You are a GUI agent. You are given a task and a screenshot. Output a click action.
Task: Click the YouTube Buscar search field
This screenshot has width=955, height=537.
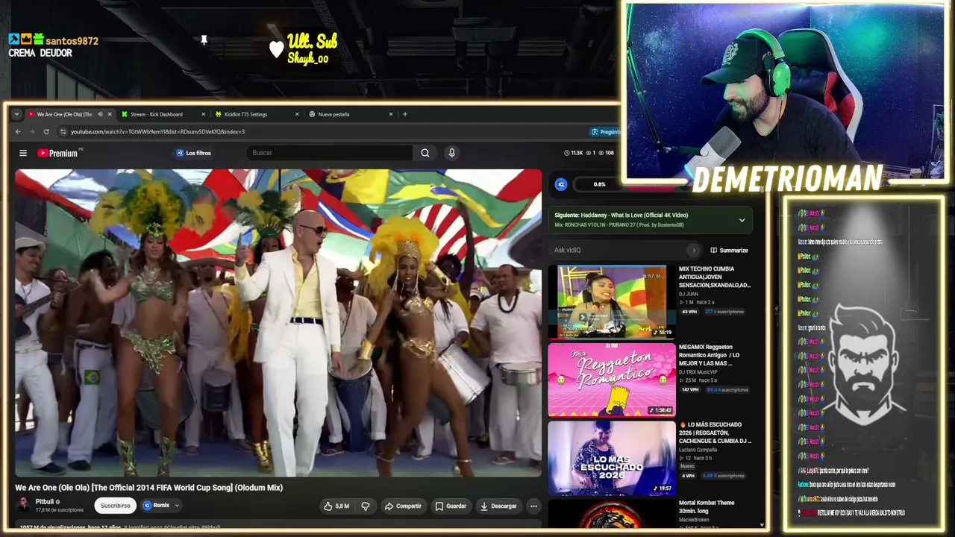click(x=331, y=153)
